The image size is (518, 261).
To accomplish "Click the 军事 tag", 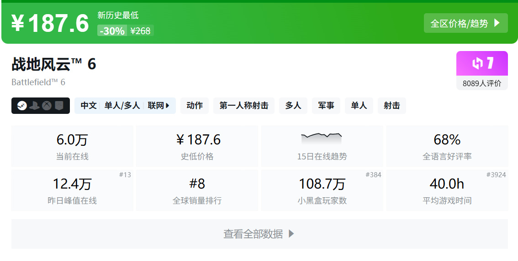I will point(326,106).
